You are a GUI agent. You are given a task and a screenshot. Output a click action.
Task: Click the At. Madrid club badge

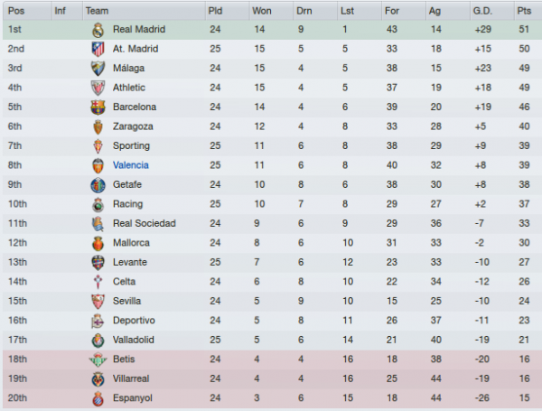pos(98,49)
